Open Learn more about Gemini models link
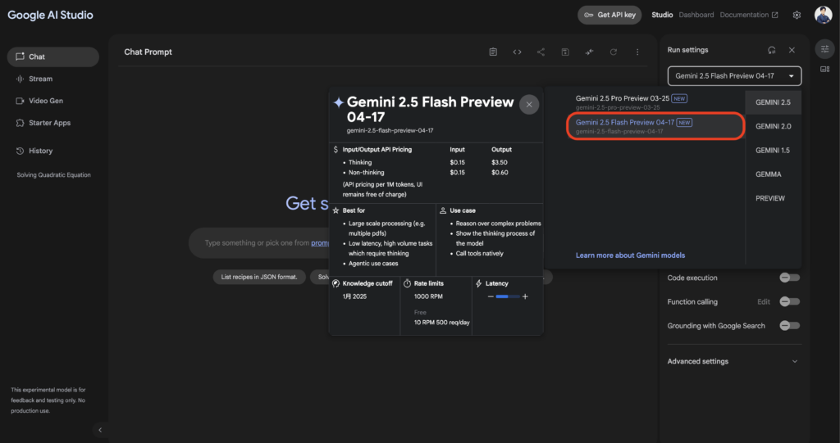 (630, 255)
